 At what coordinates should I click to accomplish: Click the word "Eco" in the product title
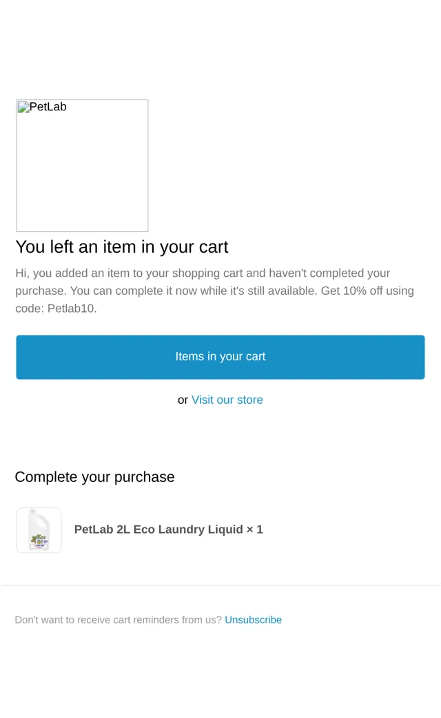point(144,530)
